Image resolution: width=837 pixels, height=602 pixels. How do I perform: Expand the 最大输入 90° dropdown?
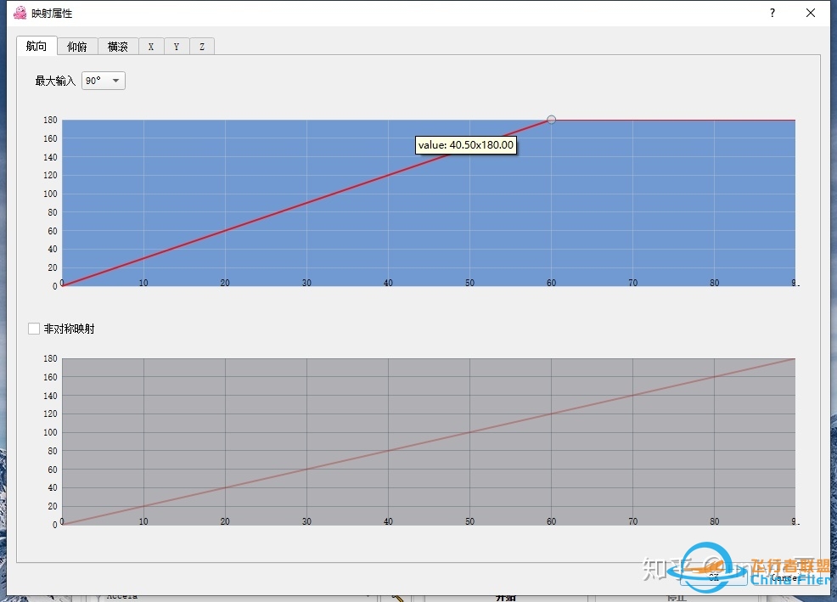click(104, 81)
